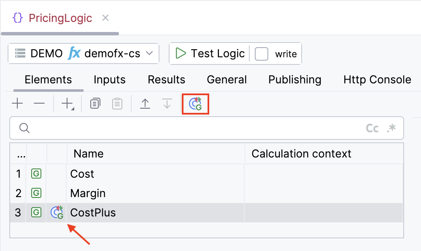Click the green G icon on the Cost row
Screen dimensions: 421x251
tap(36, 174)
